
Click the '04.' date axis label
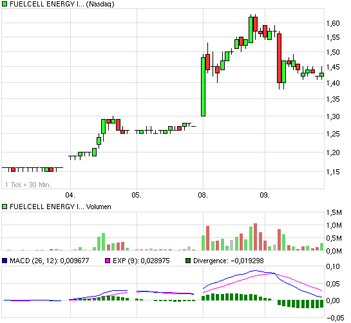(x=70, y=195)
